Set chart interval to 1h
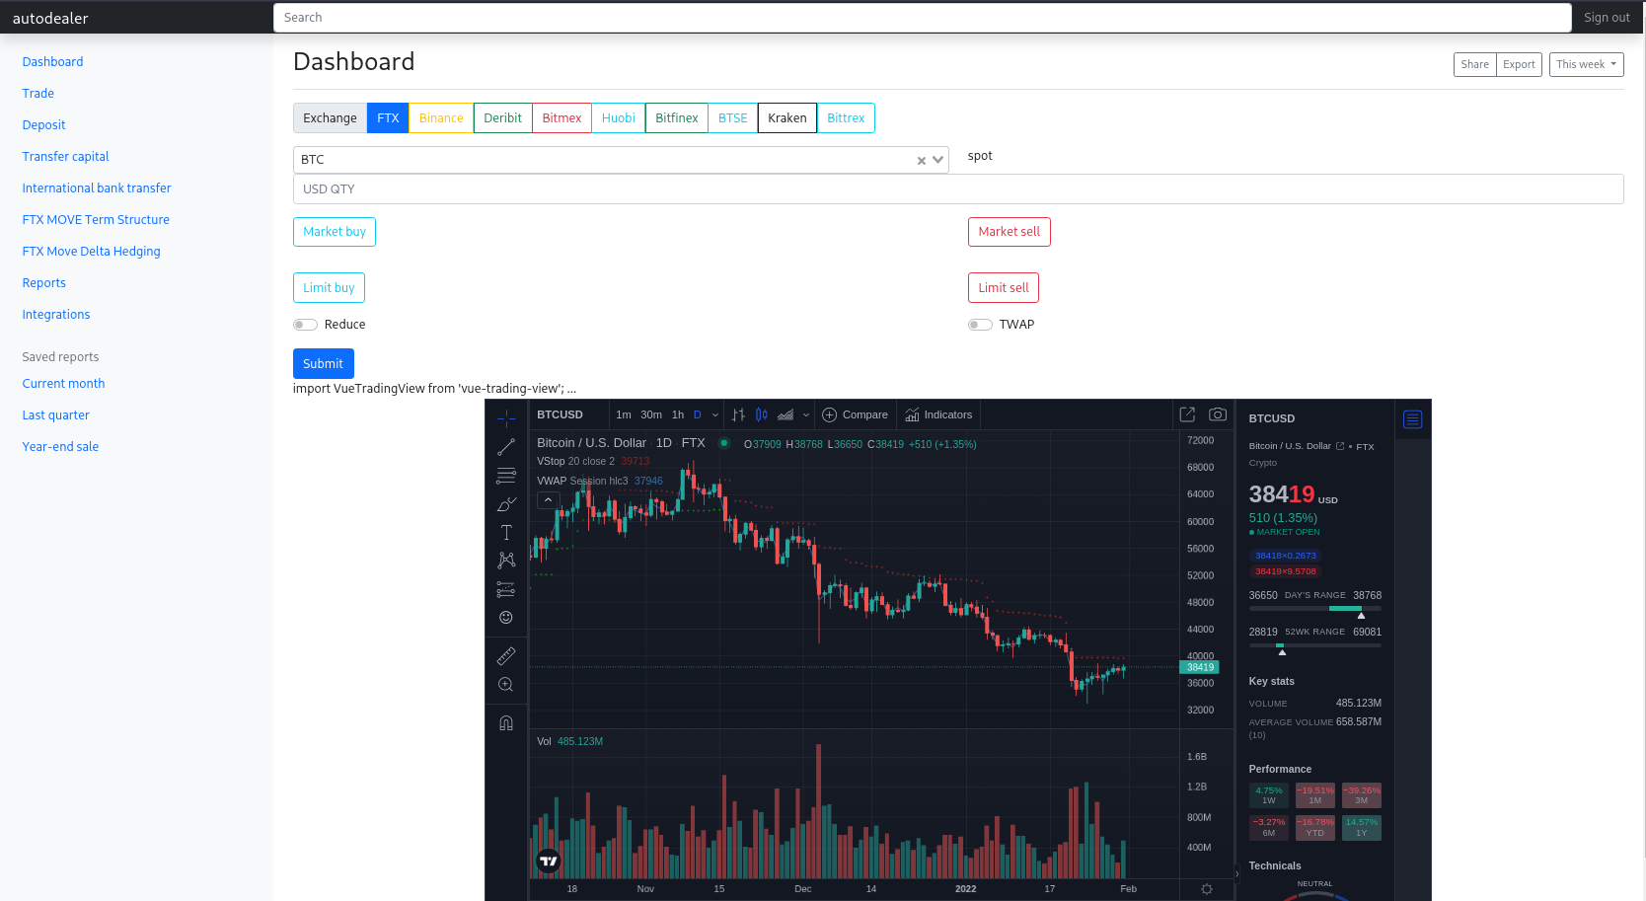The width and height of the screenshot is (1646, 901). (x=678, y=415)
